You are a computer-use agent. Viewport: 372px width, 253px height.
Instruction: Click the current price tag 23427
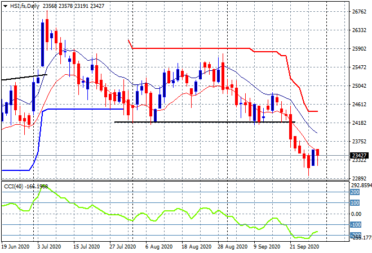pos(359,156)
